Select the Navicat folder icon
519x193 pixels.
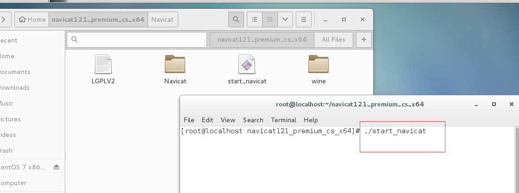175,69
